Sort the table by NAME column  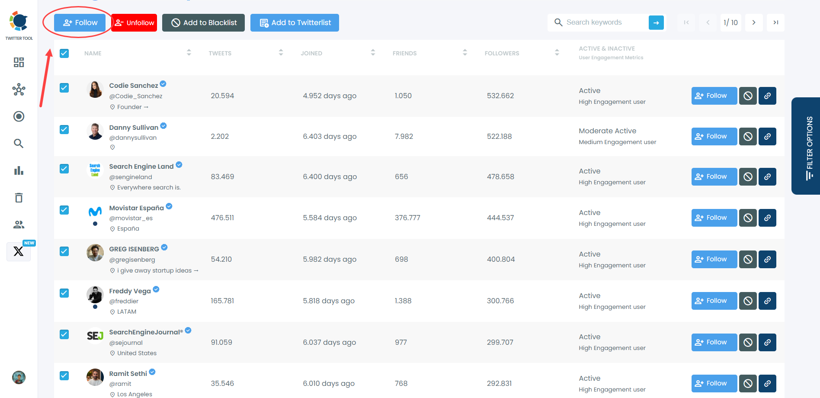coord(189,53)
